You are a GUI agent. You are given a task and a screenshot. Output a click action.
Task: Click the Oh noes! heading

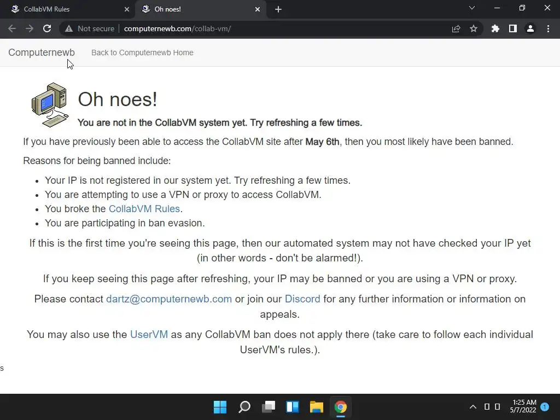(118, 99)
